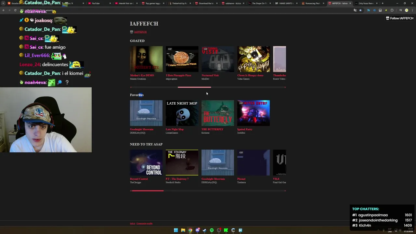The width and height of the screenshot is (416, 234).
Task: Open the itch.io footer link
Action: [x=133, y=224]
